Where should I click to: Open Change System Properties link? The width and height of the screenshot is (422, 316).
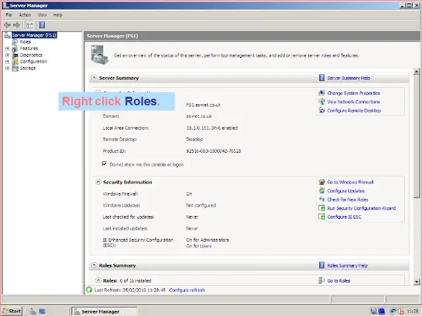pyautogui.click(x=353, y=93)
